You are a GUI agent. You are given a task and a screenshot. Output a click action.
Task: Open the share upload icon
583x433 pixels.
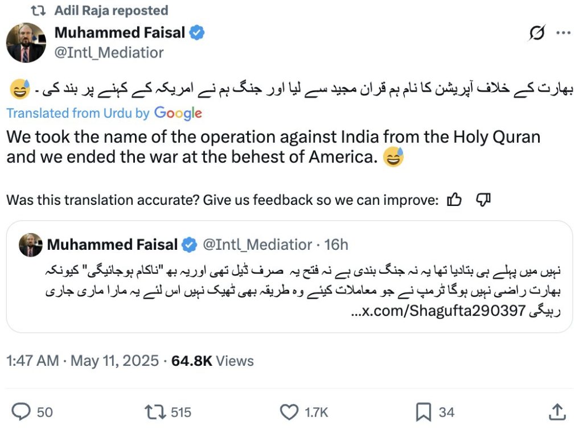click(x=557, y=411)
